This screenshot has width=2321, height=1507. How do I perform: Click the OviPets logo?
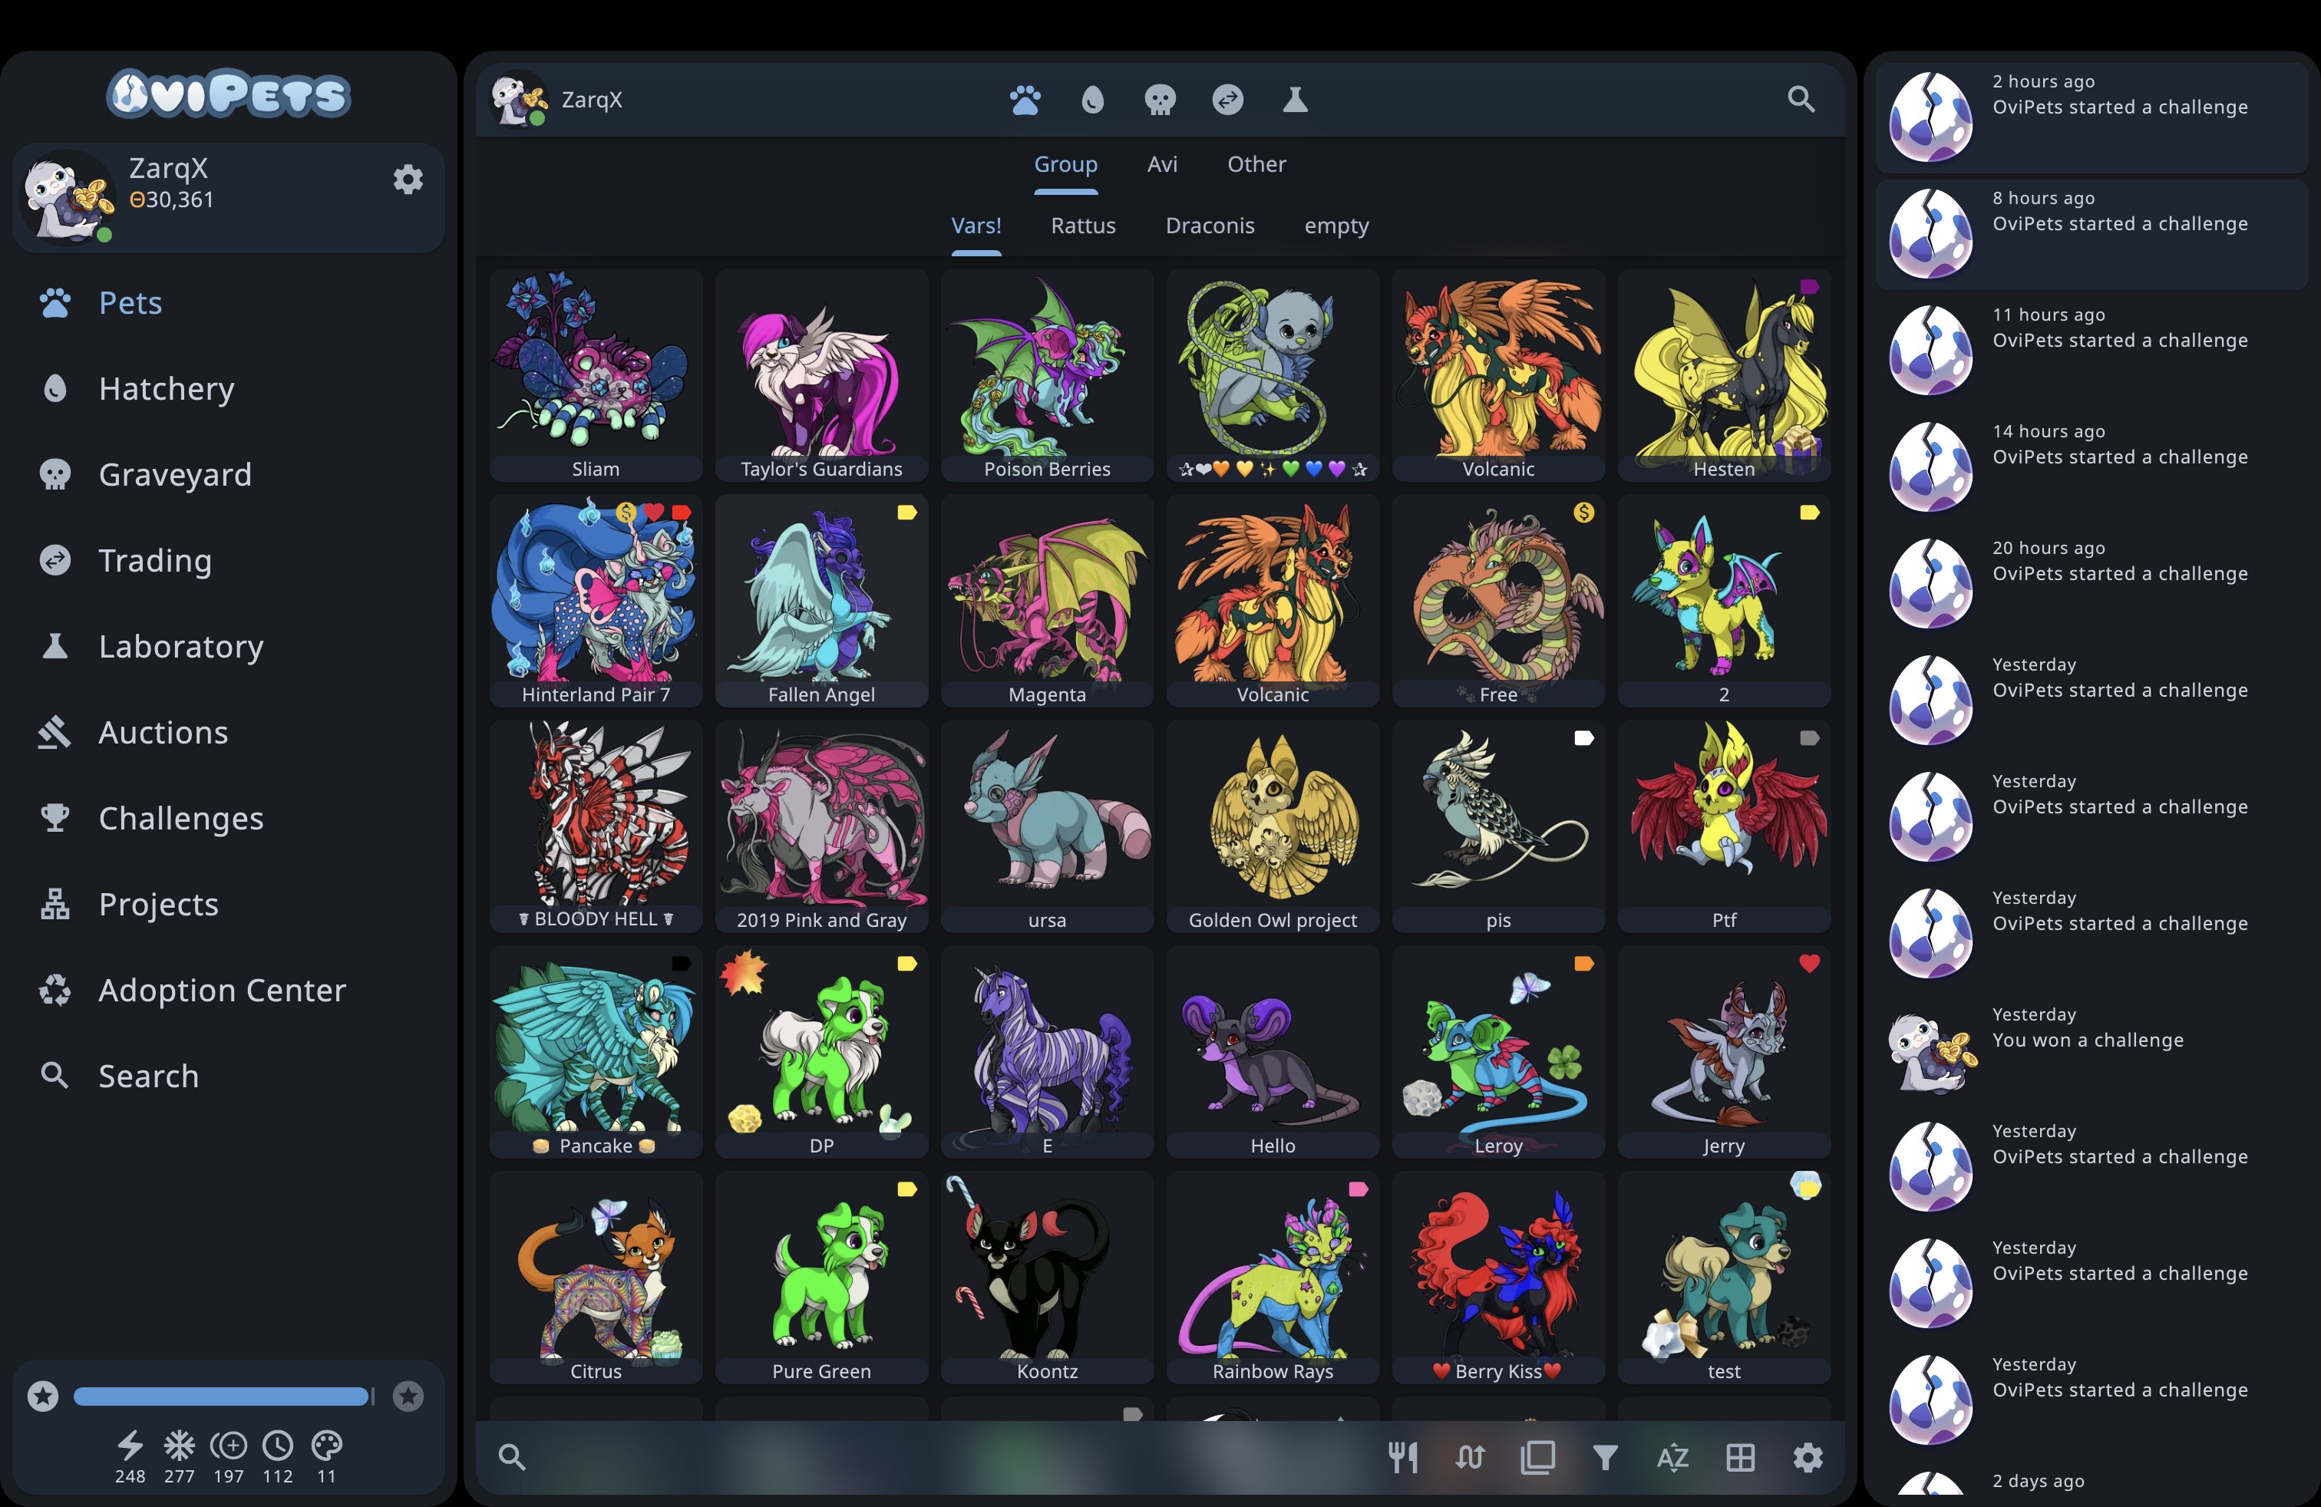[x=228, y=94]
